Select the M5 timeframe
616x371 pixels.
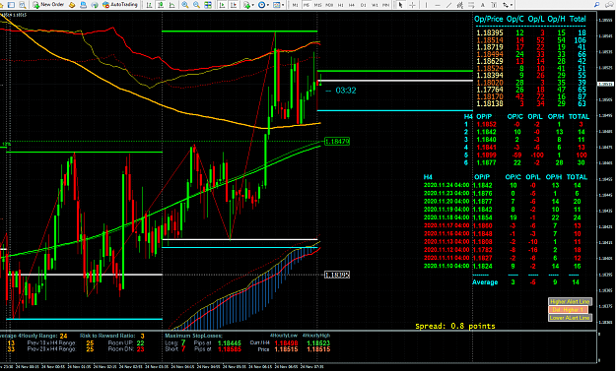coord(307,5)
